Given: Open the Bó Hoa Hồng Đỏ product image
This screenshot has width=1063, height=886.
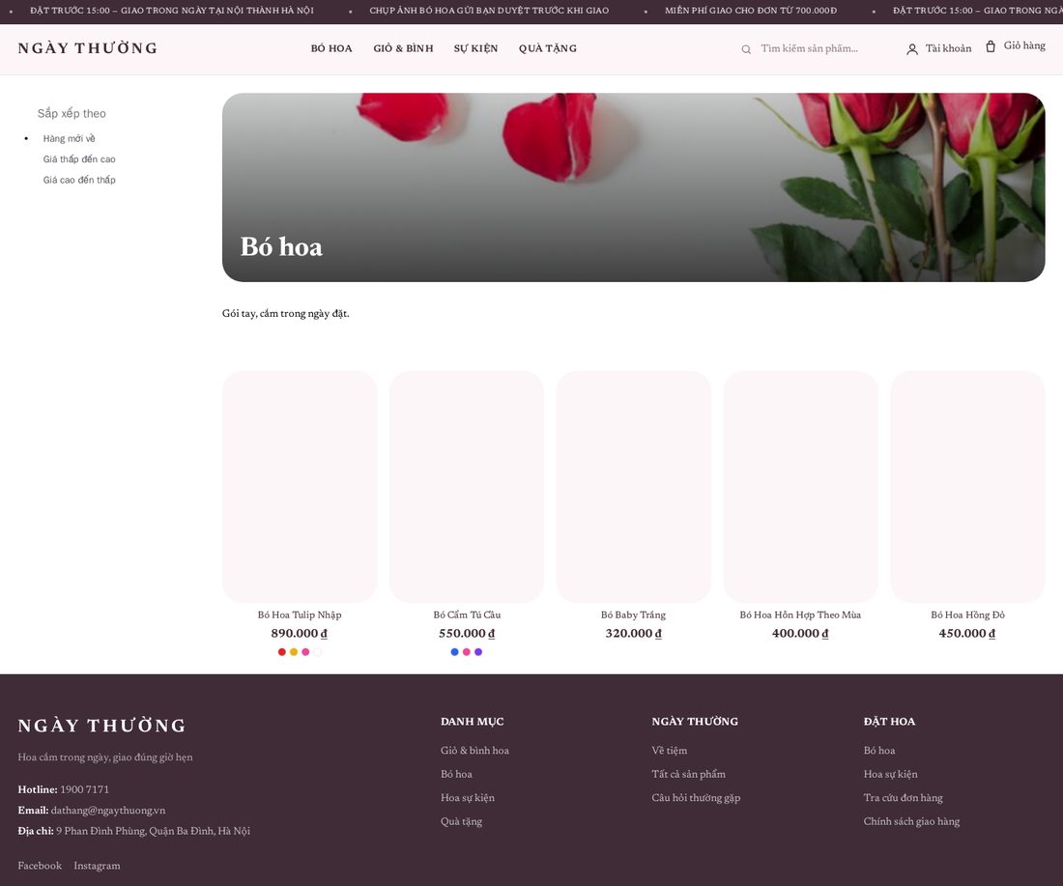Looking at the screenshot, I should [968, 487].
